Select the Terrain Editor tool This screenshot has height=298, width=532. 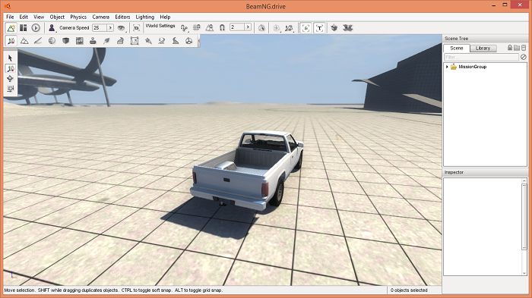point(24,41)
